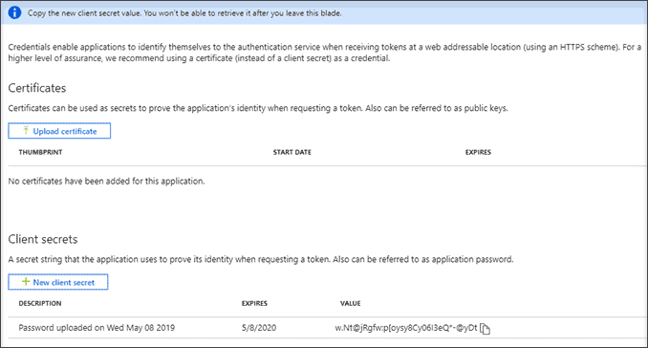Click the 'Copy the new client secret value' notice
The image size is (648, 348).
184,13
